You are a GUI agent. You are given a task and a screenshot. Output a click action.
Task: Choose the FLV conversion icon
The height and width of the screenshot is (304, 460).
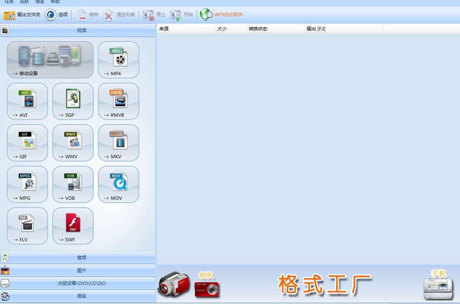click(x=27, y=226)
